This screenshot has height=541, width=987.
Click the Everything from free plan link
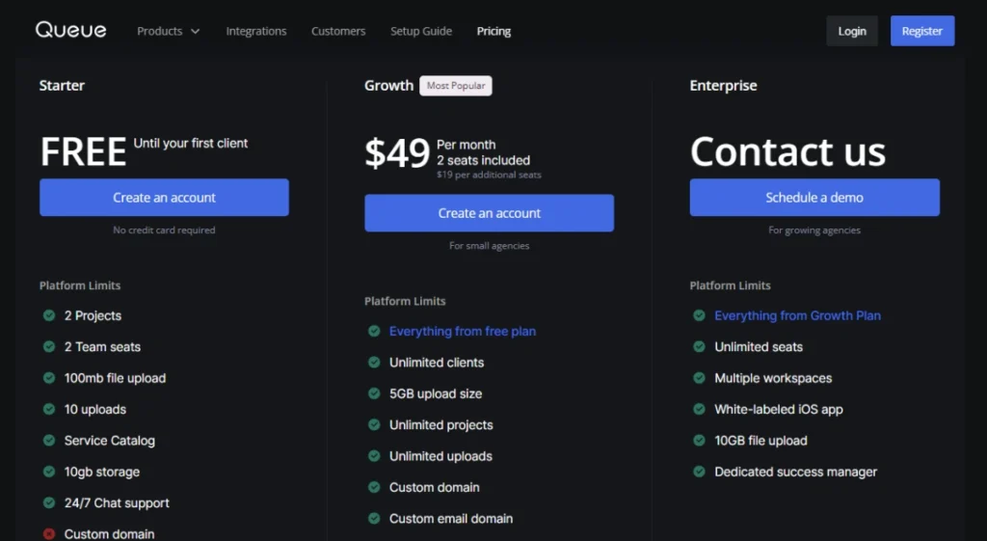point(463,332)
